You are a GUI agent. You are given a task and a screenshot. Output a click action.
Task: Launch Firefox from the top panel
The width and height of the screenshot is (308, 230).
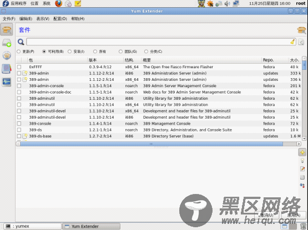[x=58, y=3]
